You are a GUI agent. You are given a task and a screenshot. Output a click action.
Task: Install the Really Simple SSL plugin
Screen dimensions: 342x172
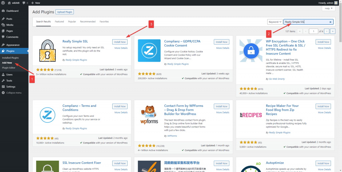(120, 42)
